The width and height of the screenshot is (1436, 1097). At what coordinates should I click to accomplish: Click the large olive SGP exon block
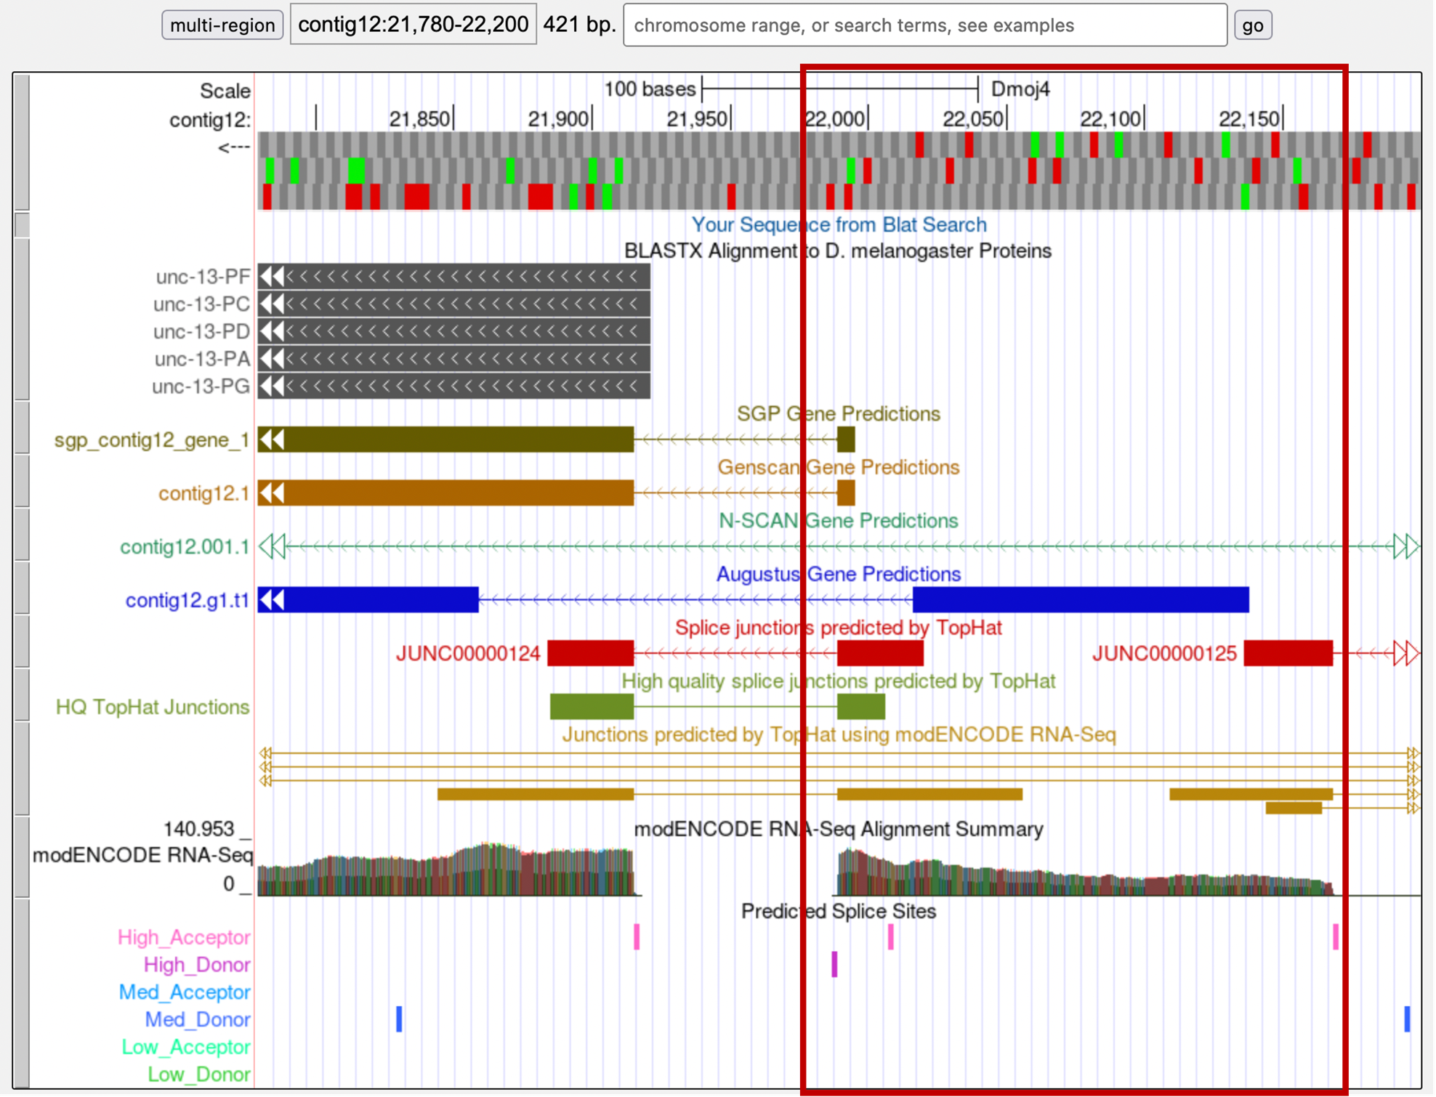click(x=445, y=440)
